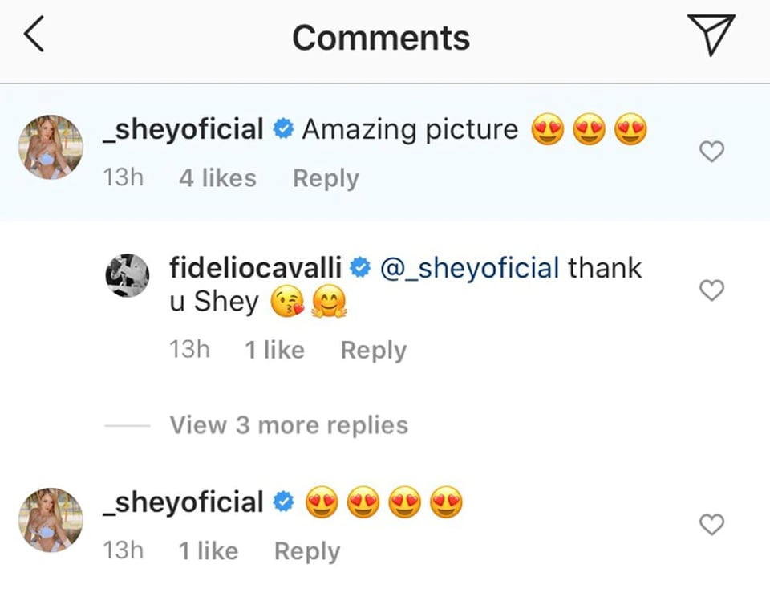Go back using the top-left arrow
This screenshot has width=770, height=601.
pos(34,37)
